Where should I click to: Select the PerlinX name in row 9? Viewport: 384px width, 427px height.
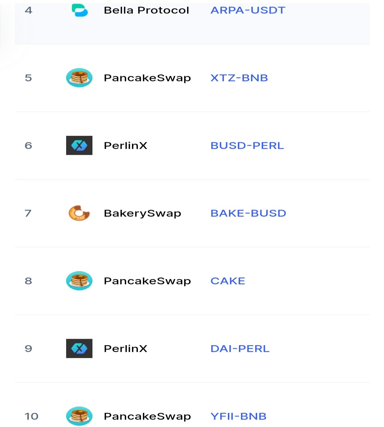click(126, 348)
